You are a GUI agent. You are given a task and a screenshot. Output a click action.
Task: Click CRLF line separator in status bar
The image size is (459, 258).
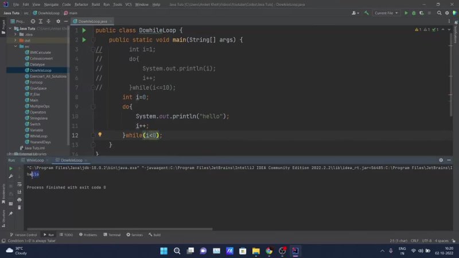click(x=414, y=241)
